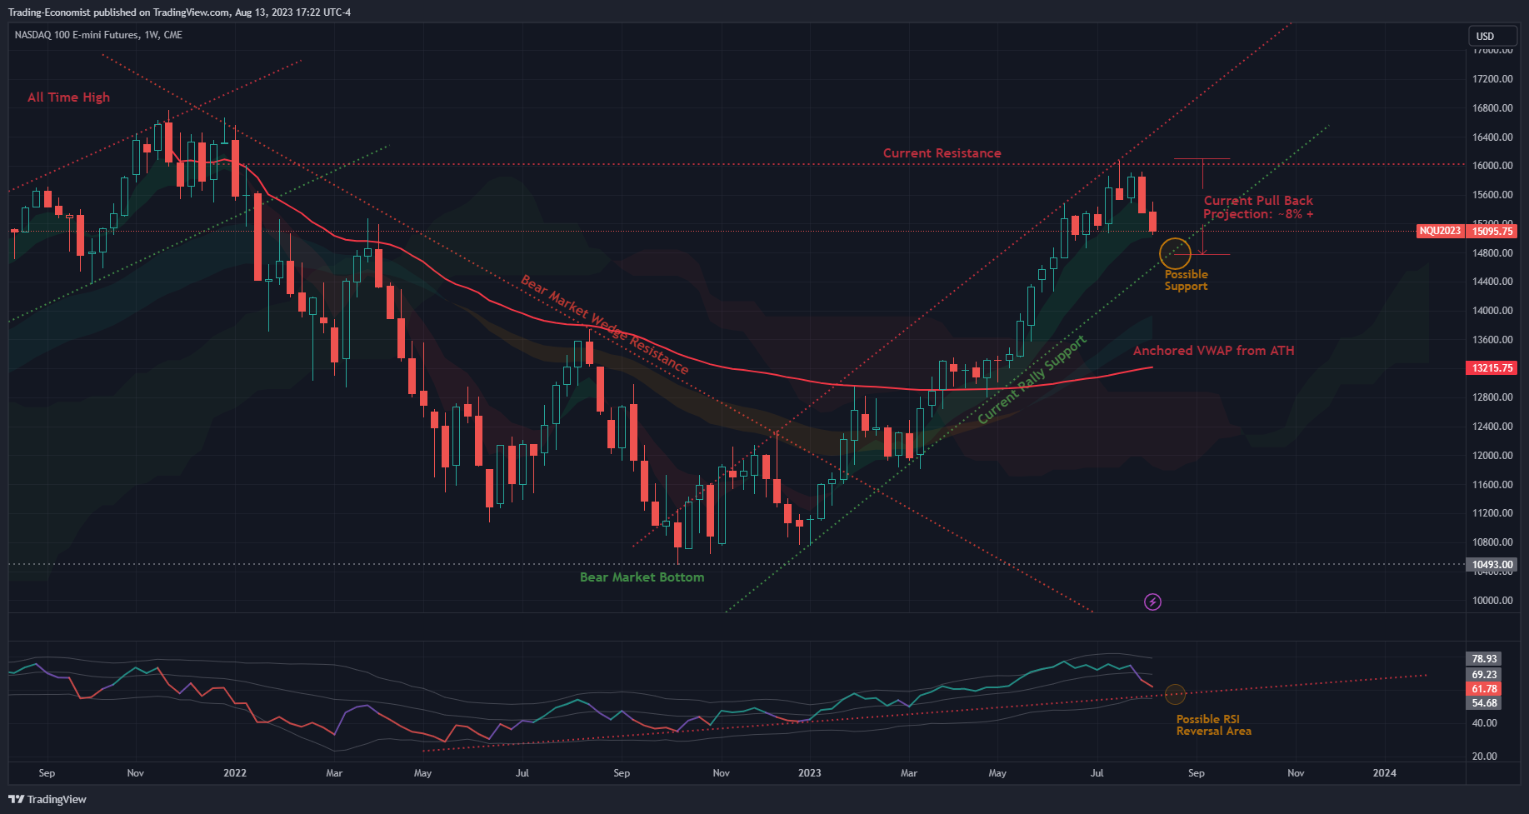The height and width of the screenshot is (814, 1529).
Task: Click the Trading-Economist published header text
Action: [x=179, y=12]
